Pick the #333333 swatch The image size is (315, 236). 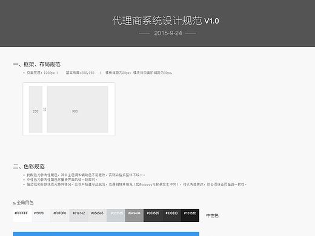pyautogui.click(x=171, y=215)
